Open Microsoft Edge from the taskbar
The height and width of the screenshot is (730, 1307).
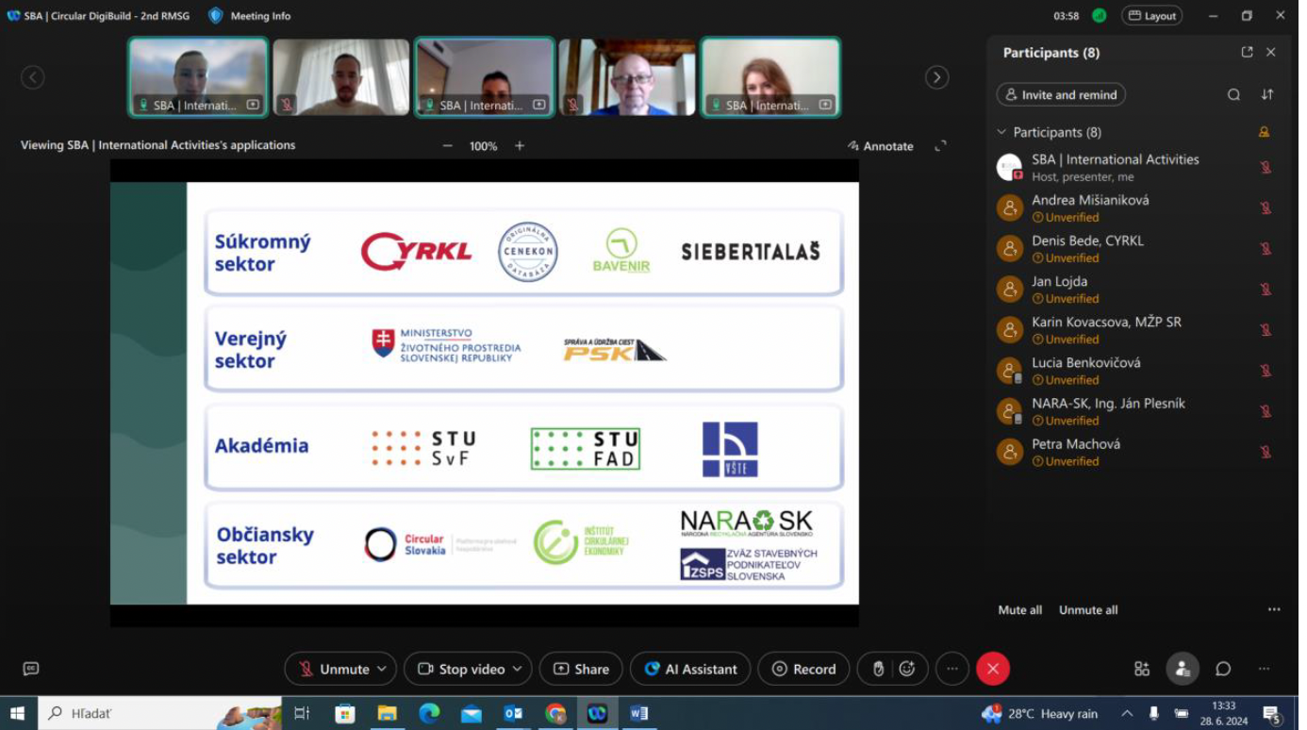[x=429, y=713]
